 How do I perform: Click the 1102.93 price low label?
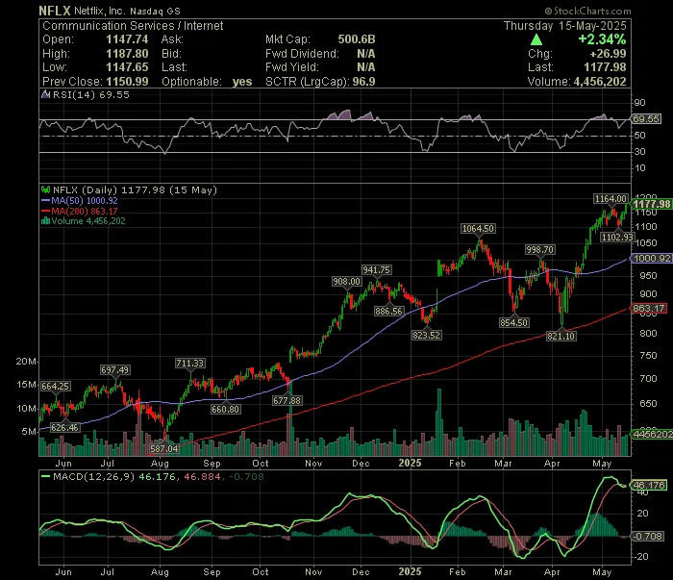tap(617, 237)
